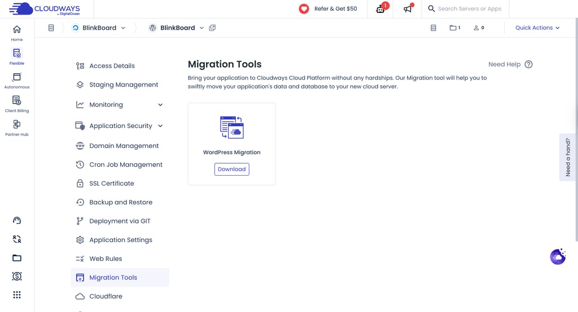Open SSL Certificate menu item
578x312 pixels.
(x=120, y=183)
